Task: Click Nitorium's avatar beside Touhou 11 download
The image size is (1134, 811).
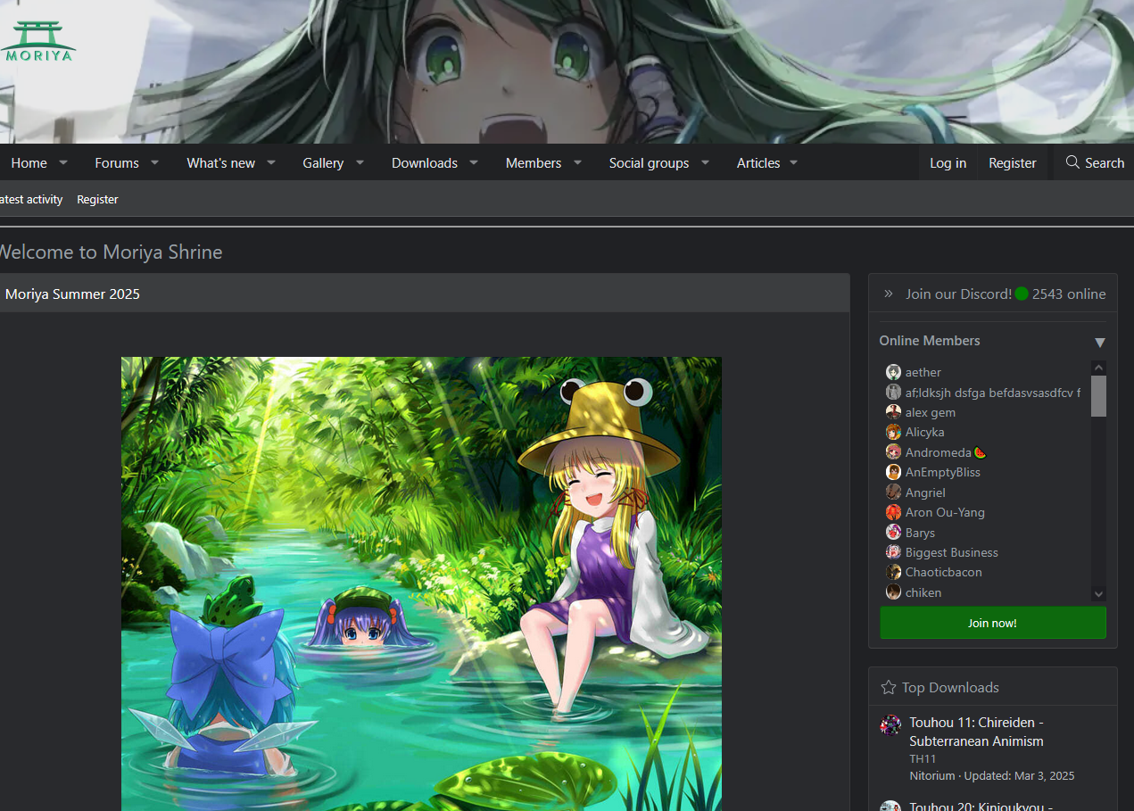Action: [890, 724]
